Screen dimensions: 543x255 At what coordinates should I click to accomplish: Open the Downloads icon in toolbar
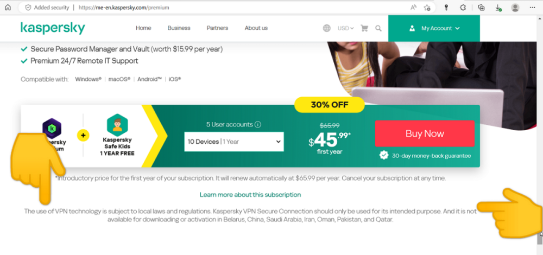498,7
